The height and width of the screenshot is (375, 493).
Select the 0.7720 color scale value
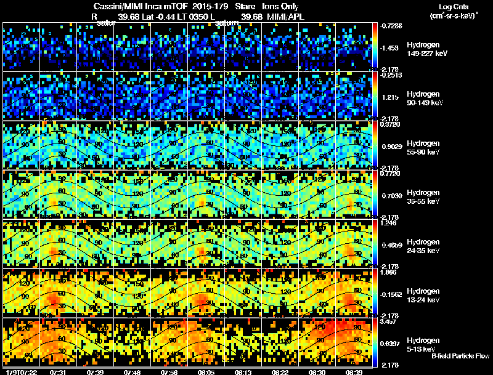[390, 174]
